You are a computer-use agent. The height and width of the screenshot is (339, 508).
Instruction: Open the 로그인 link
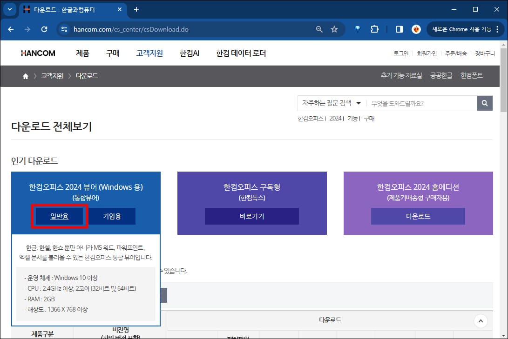[400, 53]
